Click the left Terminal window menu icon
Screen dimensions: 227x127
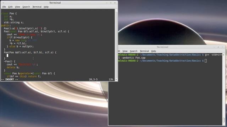pyautogui.click(x=3, y=3)
